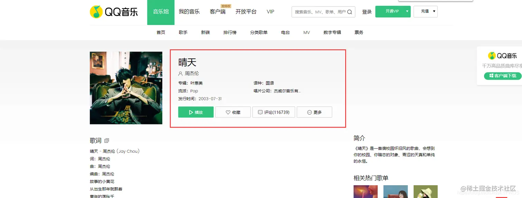Click the 歌词 heading
The height and width of the screenshot is (198, 522).
(96, 141)
